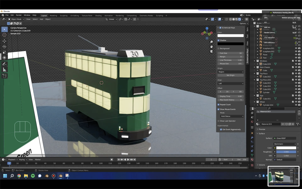302x189 pixels.
Task: Open Object Mode dropdown
Action: point(16,19)
